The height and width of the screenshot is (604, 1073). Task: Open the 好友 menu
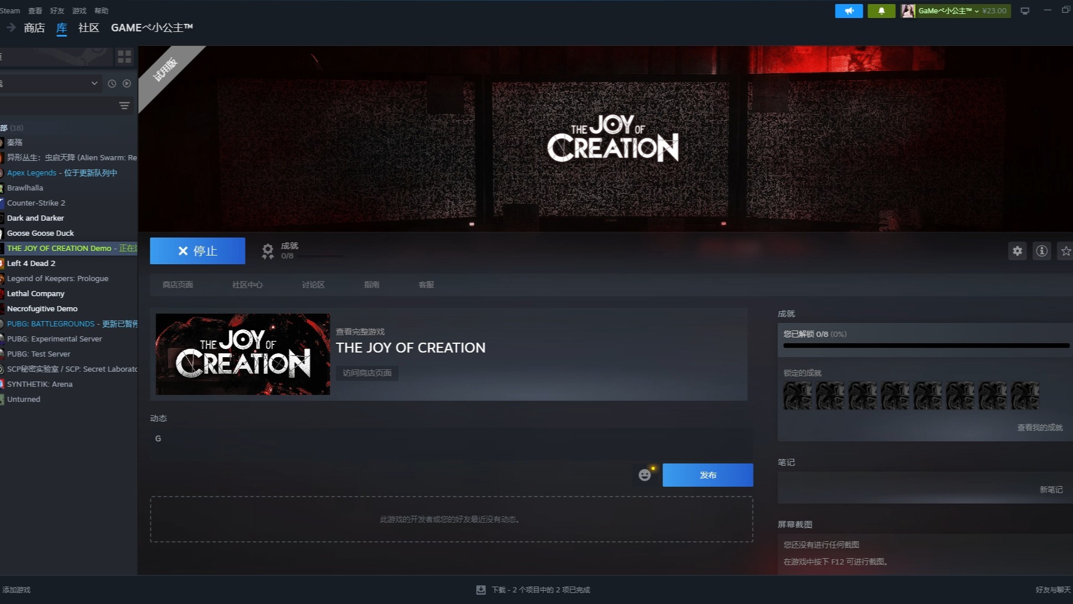57,10
